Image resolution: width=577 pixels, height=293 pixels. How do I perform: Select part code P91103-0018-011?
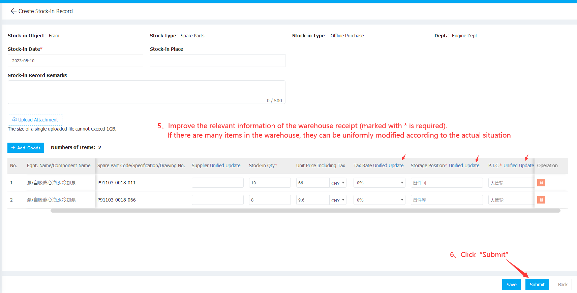tap(117, 183)
